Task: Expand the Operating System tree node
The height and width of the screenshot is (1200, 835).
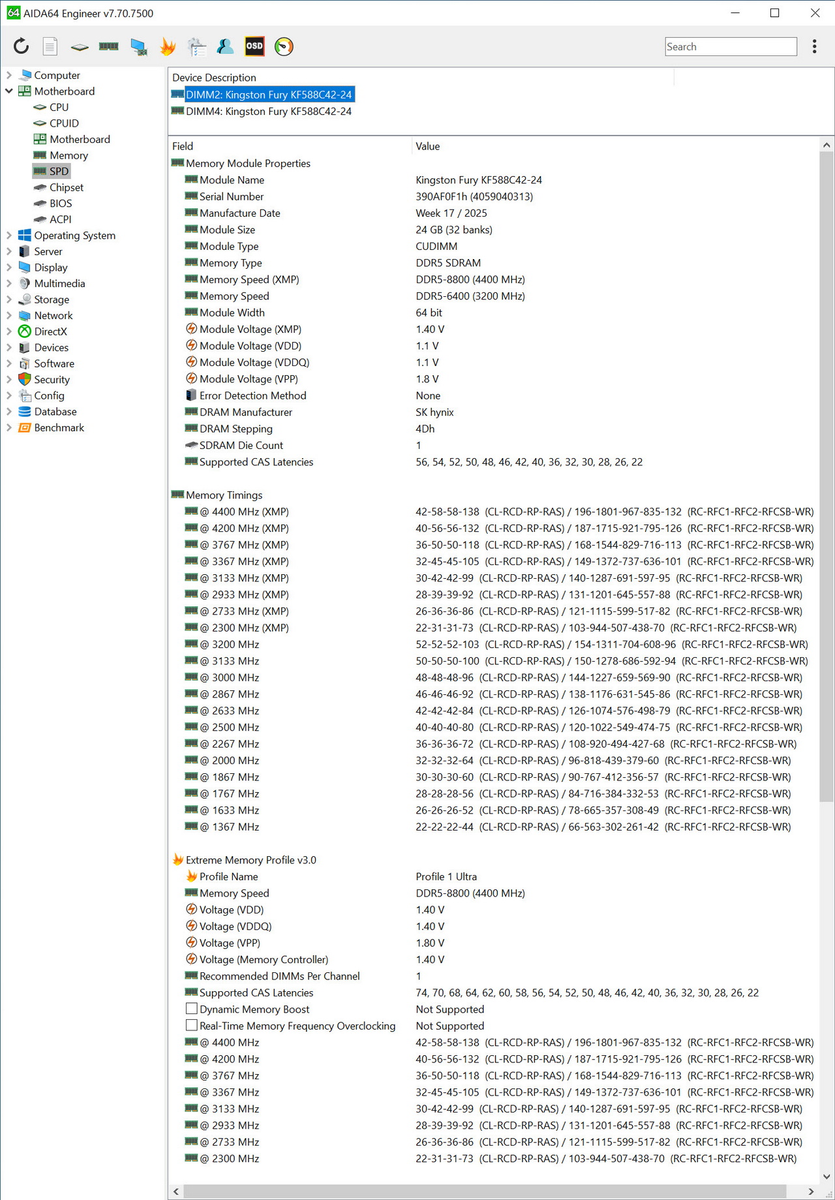Action: point(9,236)
